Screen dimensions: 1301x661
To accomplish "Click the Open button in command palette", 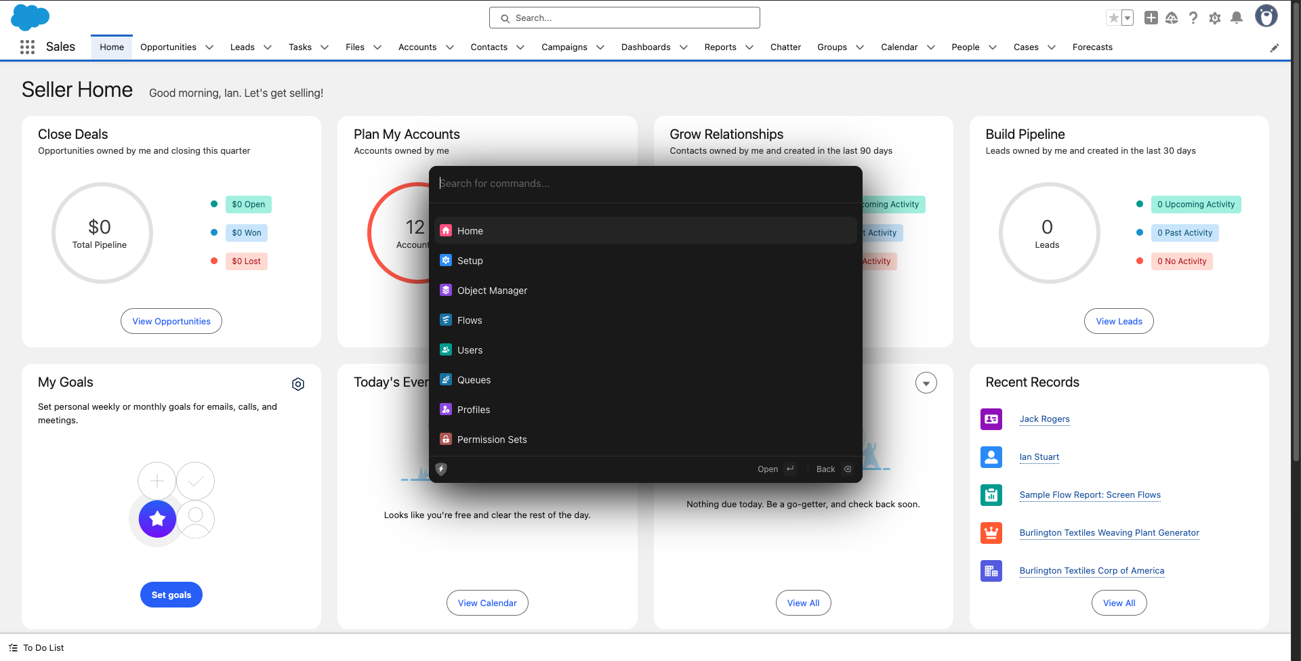I will (777, 469).
